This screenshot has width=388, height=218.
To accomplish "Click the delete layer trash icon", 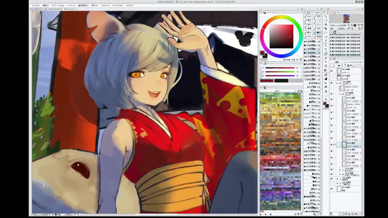I will (362, 214).
